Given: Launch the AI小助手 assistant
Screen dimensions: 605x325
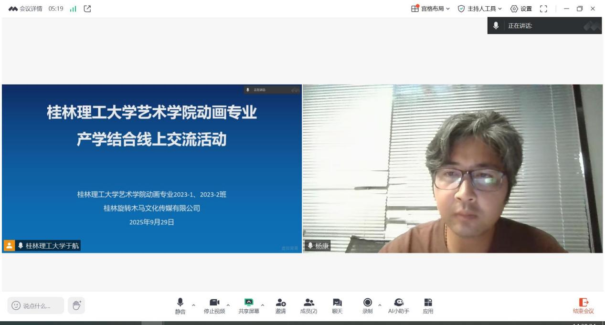Looking at the screenshot, I should [x=398, y=304].
